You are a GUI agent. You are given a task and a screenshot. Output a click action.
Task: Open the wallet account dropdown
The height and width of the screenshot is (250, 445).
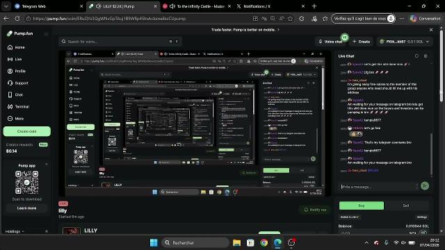(x=404, y=42)
